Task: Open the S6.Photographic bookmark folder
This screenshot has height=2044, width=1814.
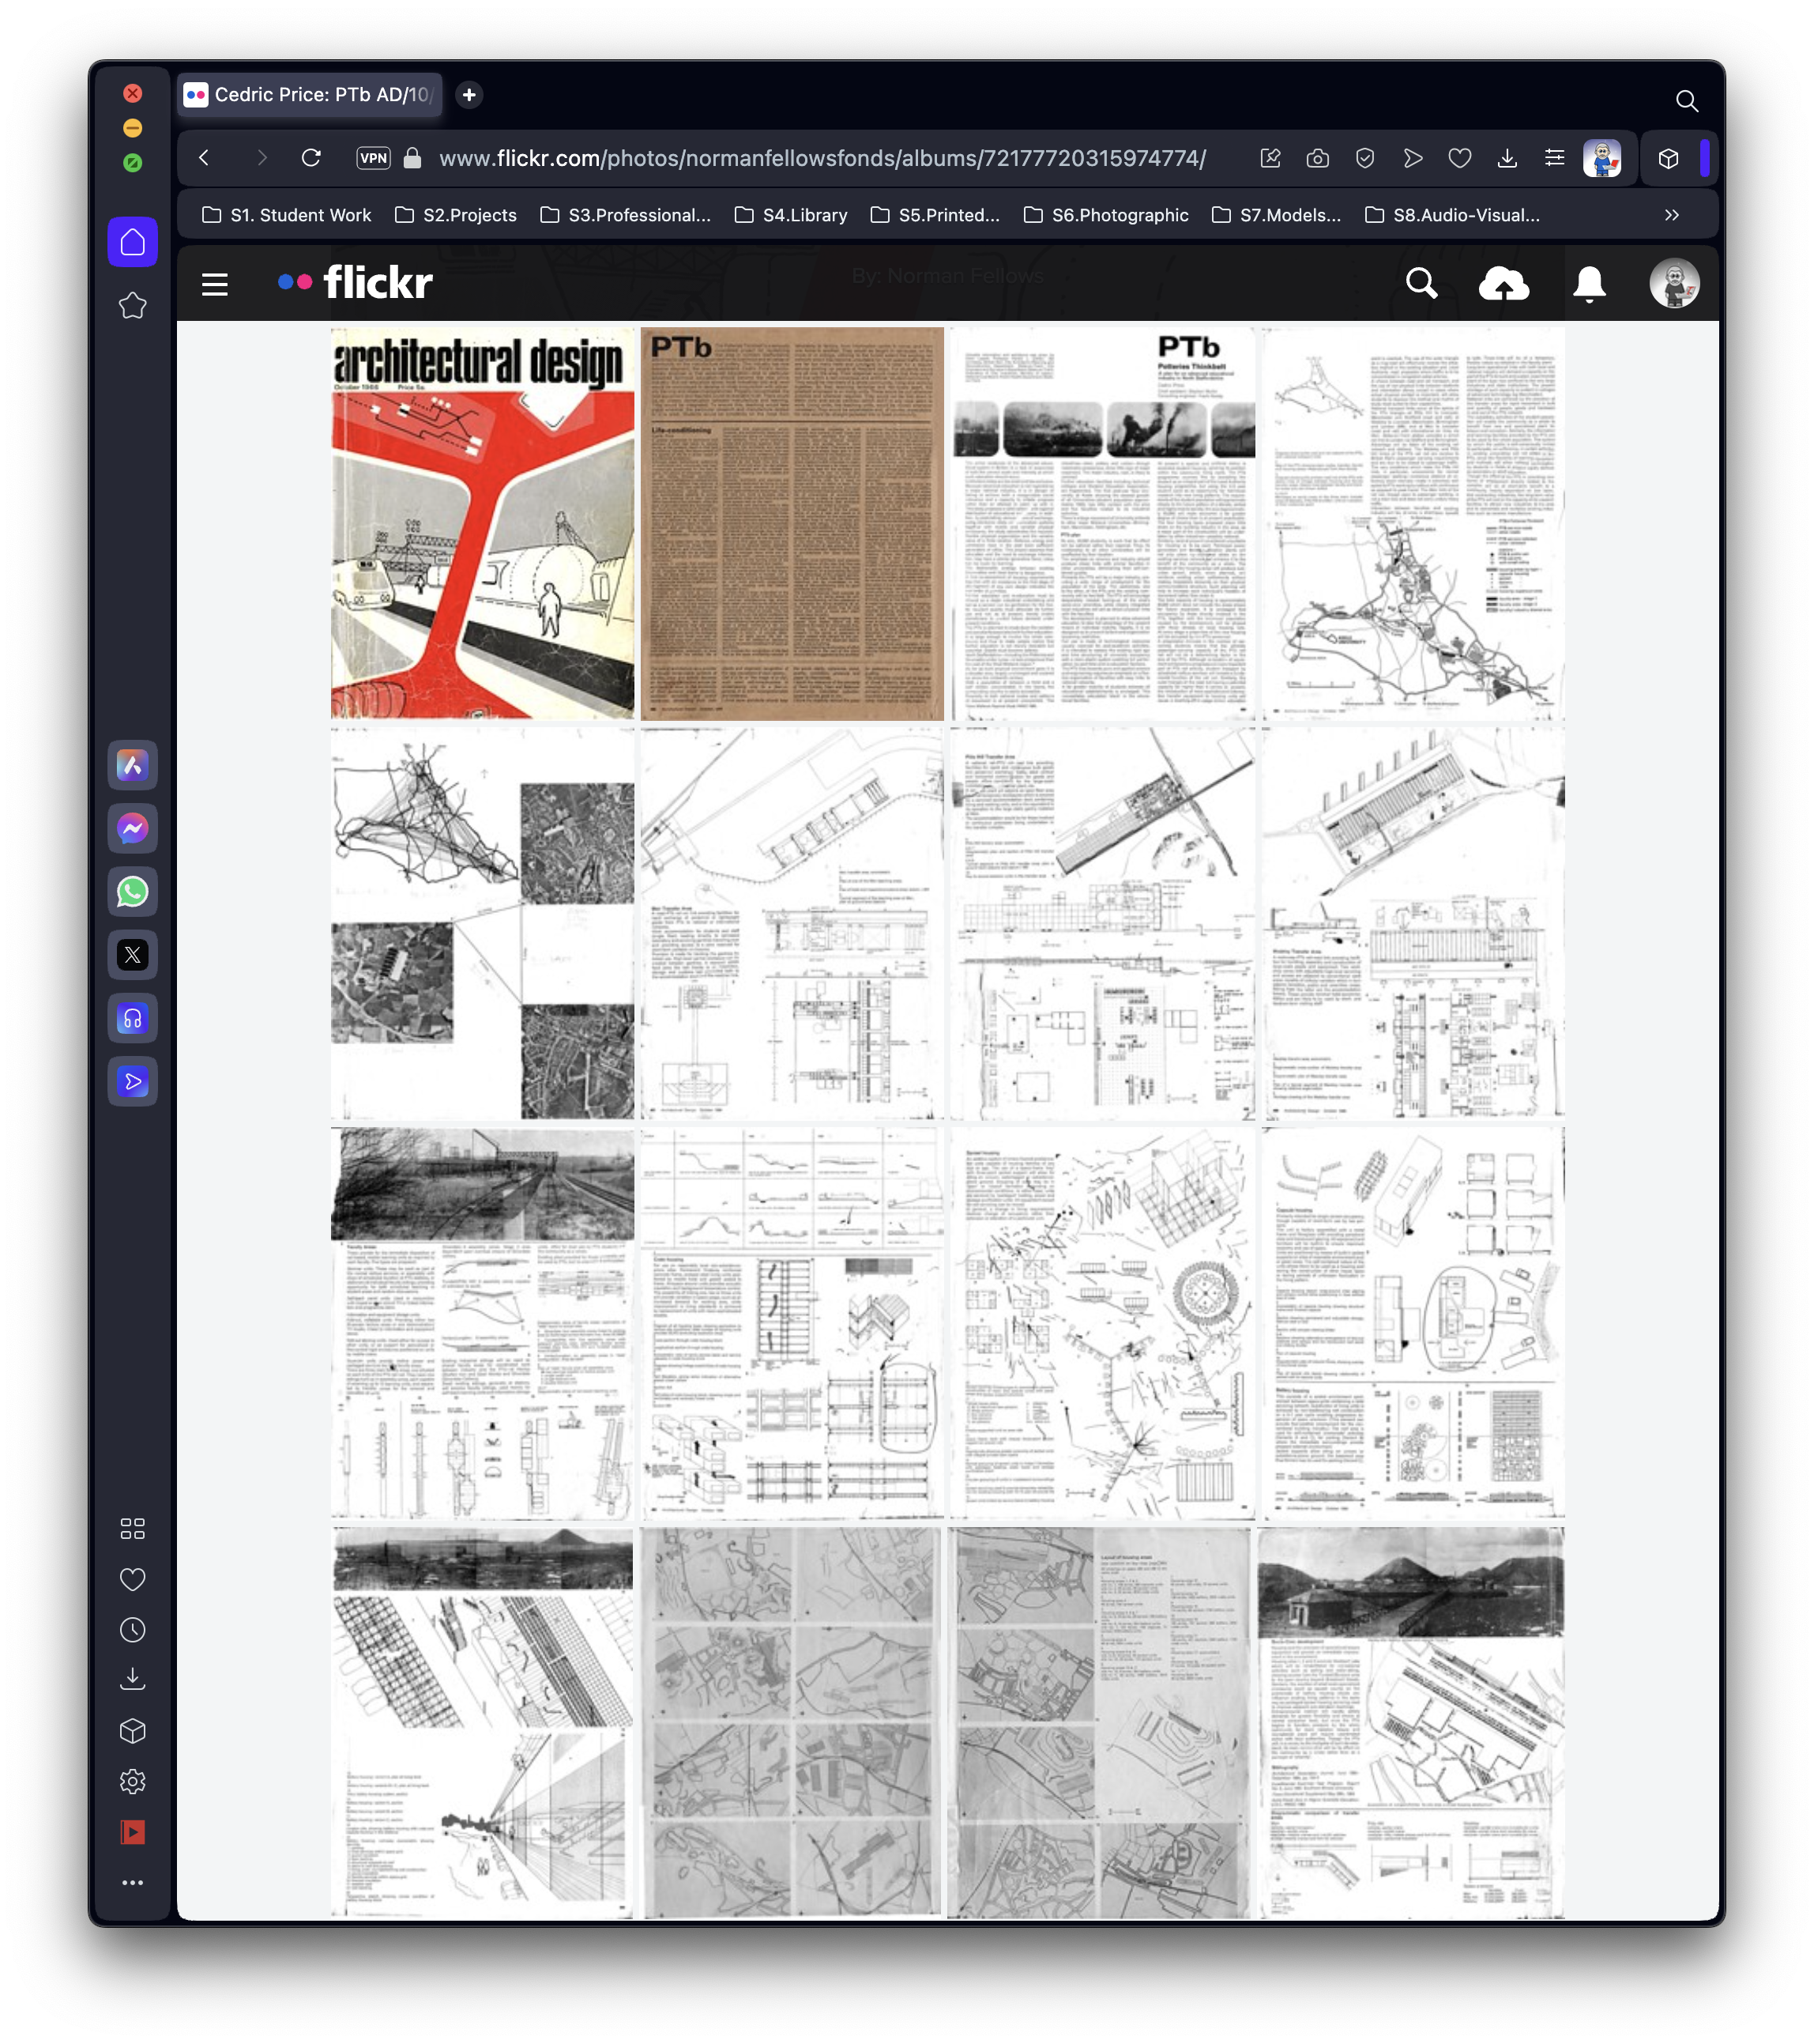Action: coord(1106,215)
